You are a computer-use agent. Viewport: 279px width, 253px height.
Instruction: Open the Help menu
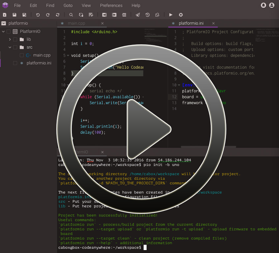pyautogui.click(x=136, y=6)
